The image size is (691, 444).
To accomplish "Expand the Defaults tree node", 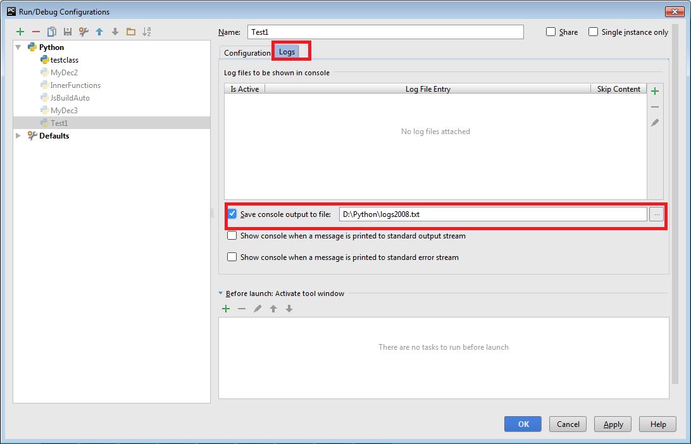I will (x=18, y=135).
